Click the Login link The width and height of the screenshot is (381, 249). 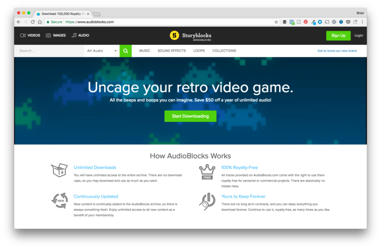click(359, 35)
